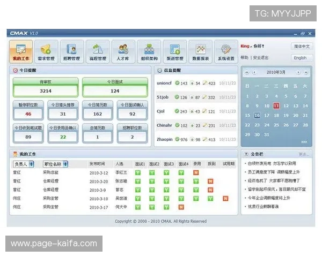
Task: Click the green Y 报到 status for 吴世道
Action: [210, 199]
